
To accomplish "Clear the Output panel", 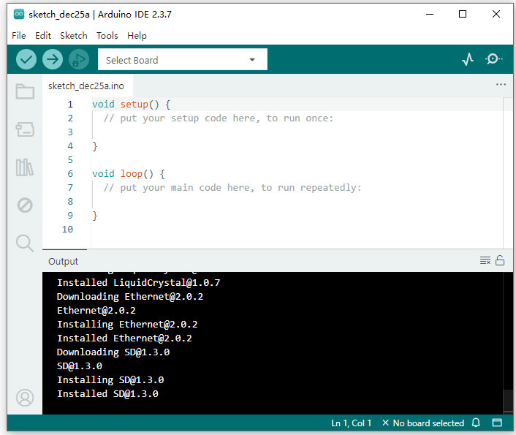I will click(485, 260).
